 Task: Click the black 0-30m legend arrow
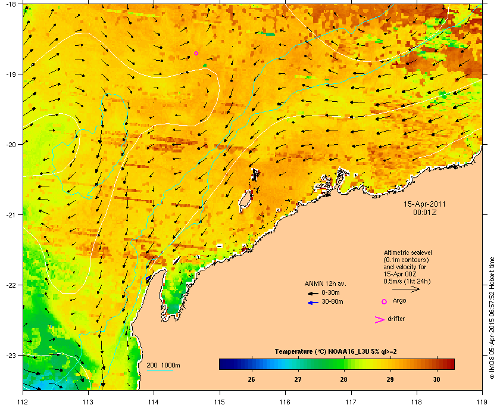click(313, 293)
